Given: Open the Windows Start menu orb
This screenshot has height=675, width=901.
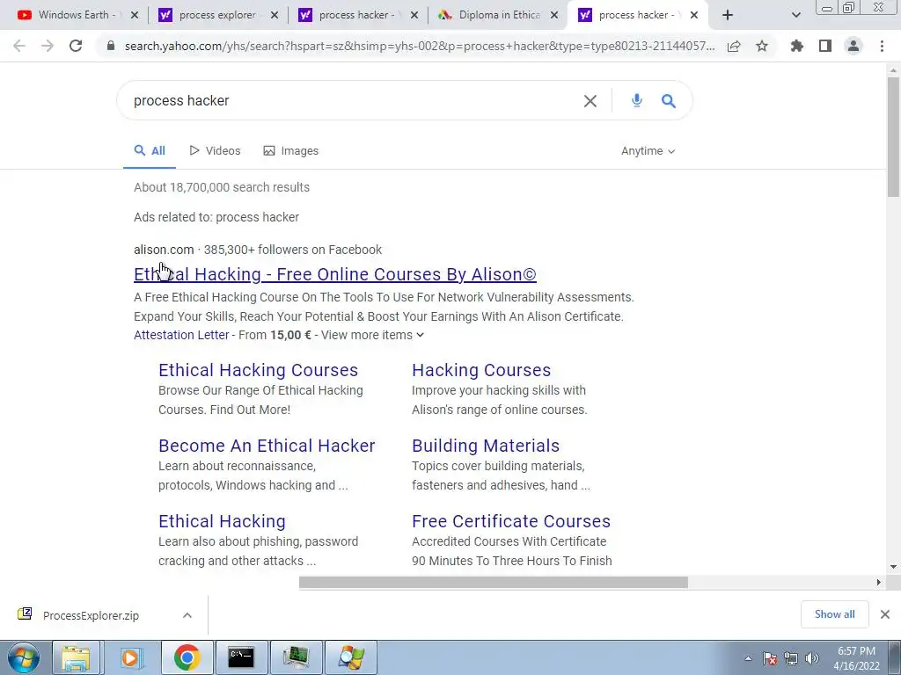Looking at the screenshot, I should click(x=24, y=657).
